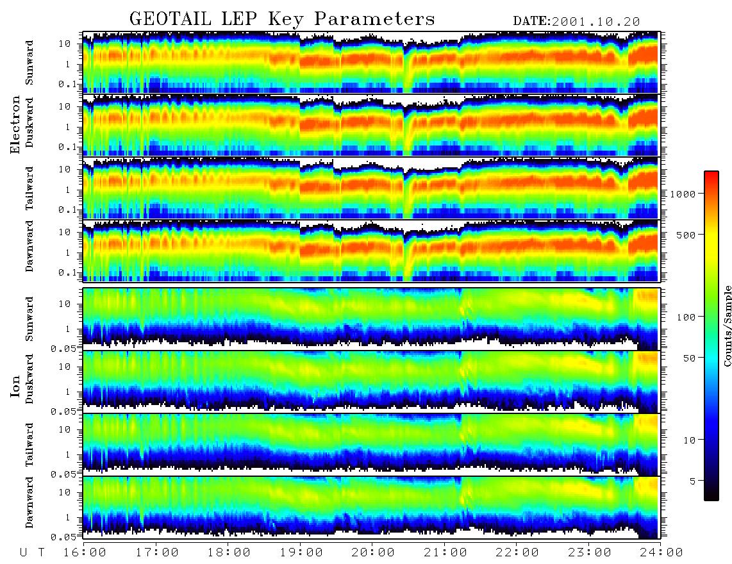732x564 pixels.
Task: Click the 500 tick on color scale
Action: 686,235
